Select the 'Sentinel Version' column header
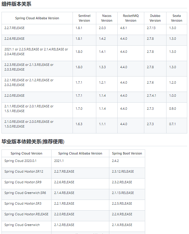The image size is (189, 234). (x=84, y=18)
